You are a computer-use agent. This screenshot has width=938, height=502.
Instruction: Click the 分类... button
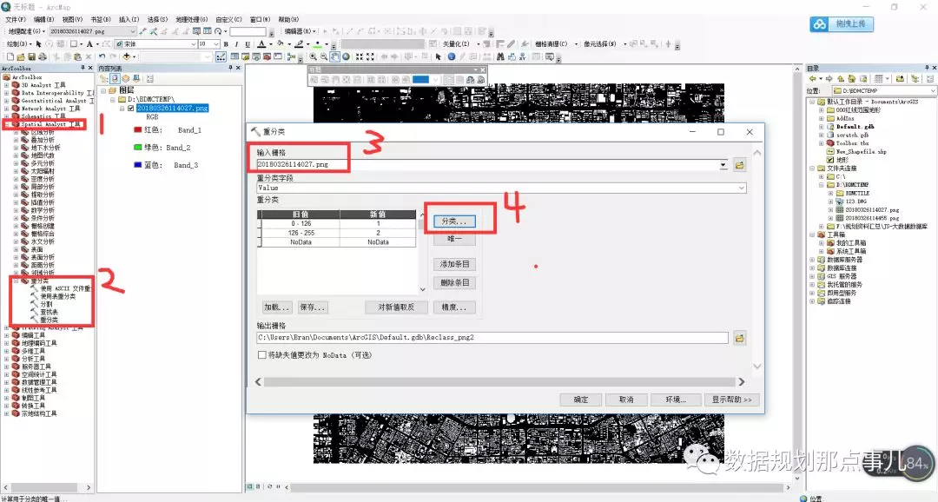pyautogui.click(x=454, y=221)
